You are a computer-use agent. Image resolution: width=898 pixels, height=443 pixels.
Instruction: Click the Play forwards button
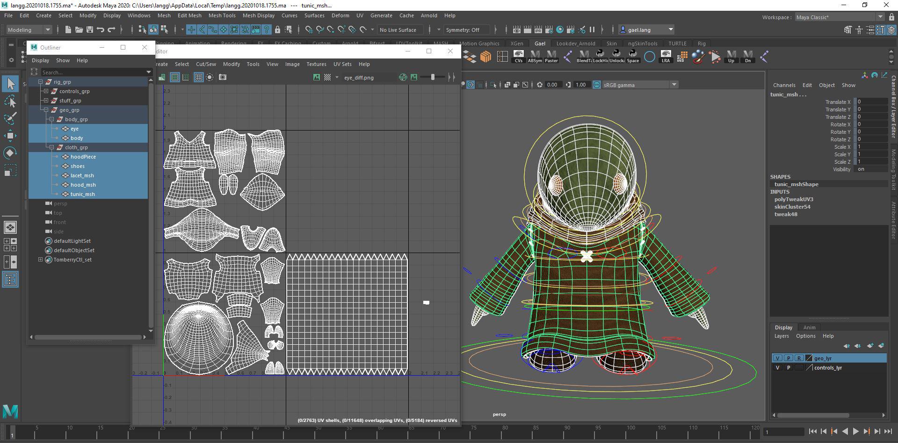coord(855,432)
